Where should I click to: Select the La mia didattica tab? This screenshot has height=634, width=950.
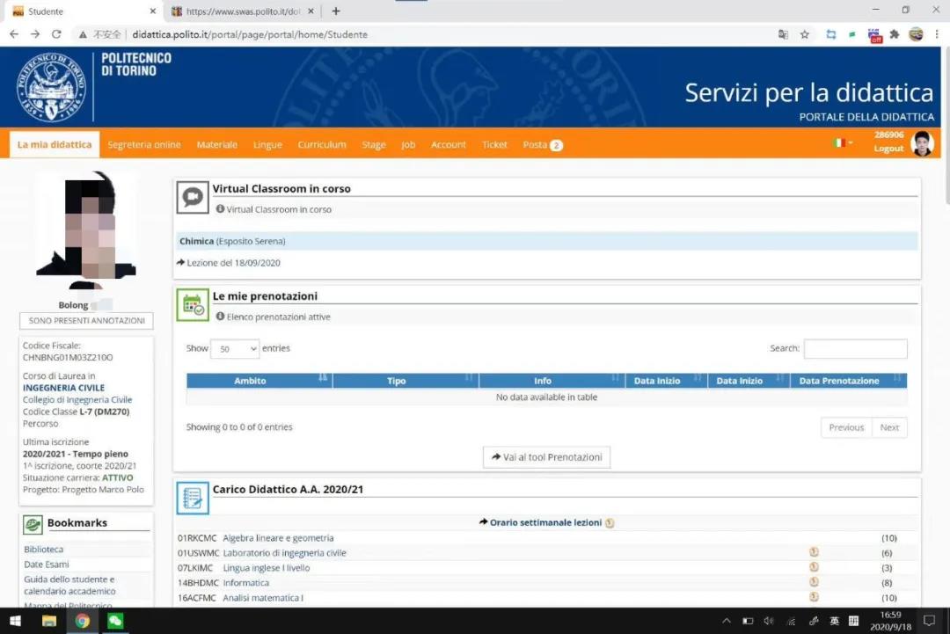55,145
